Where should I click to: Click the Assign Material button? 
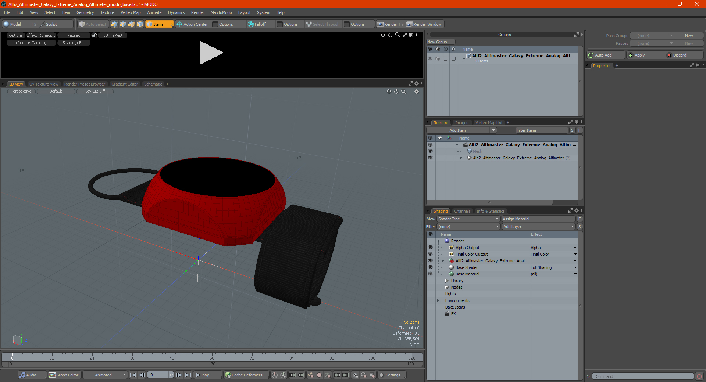point(539,219)
